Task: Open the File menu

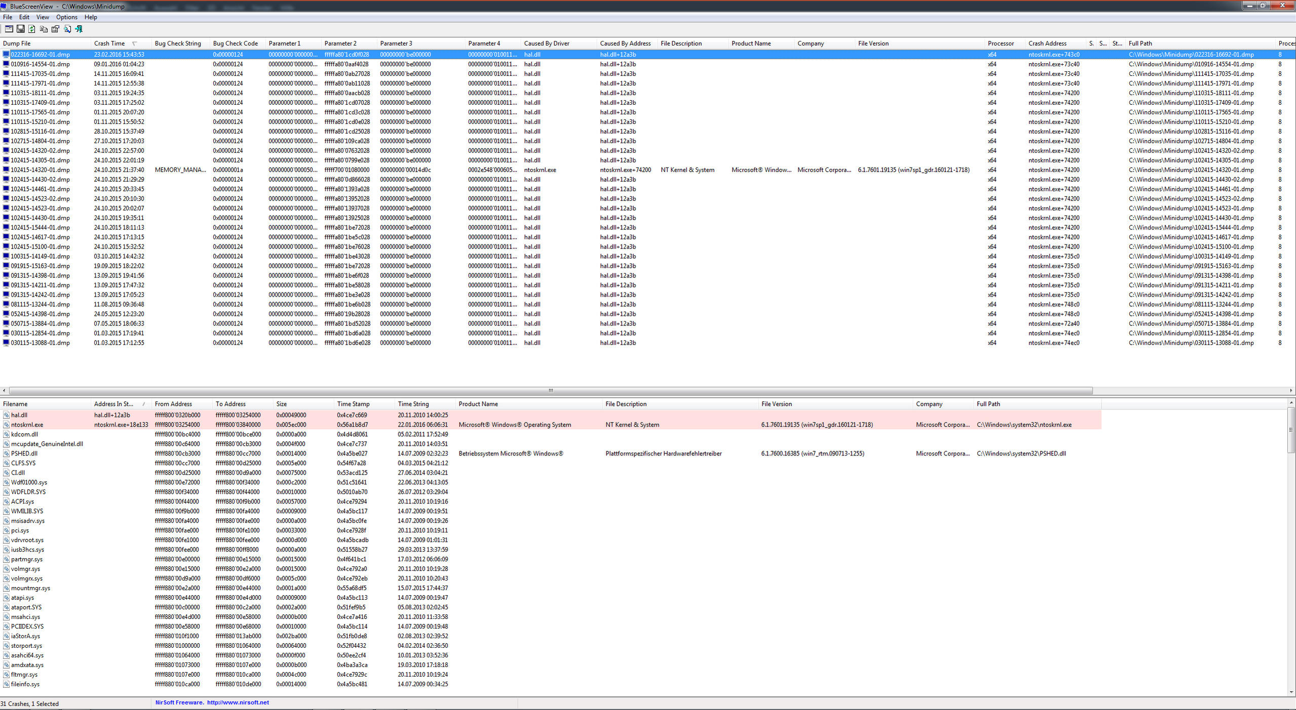Action: point(7,17)
